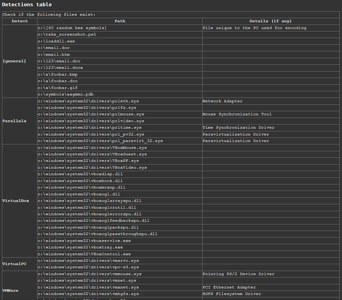Click the PCI Ethernet Adapter details cell
The width and height of the screenshot is (342, 300).
229,287
